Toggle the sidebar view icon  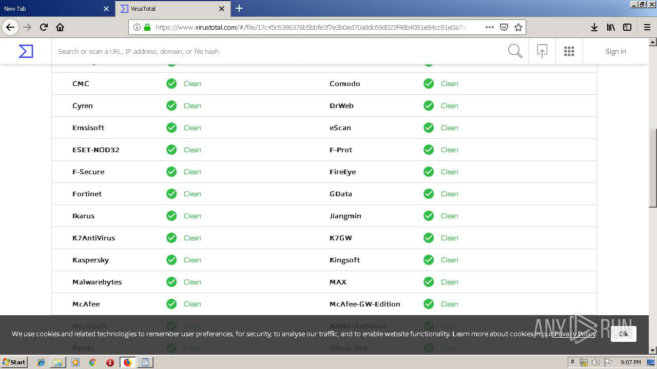click(627, 27)
